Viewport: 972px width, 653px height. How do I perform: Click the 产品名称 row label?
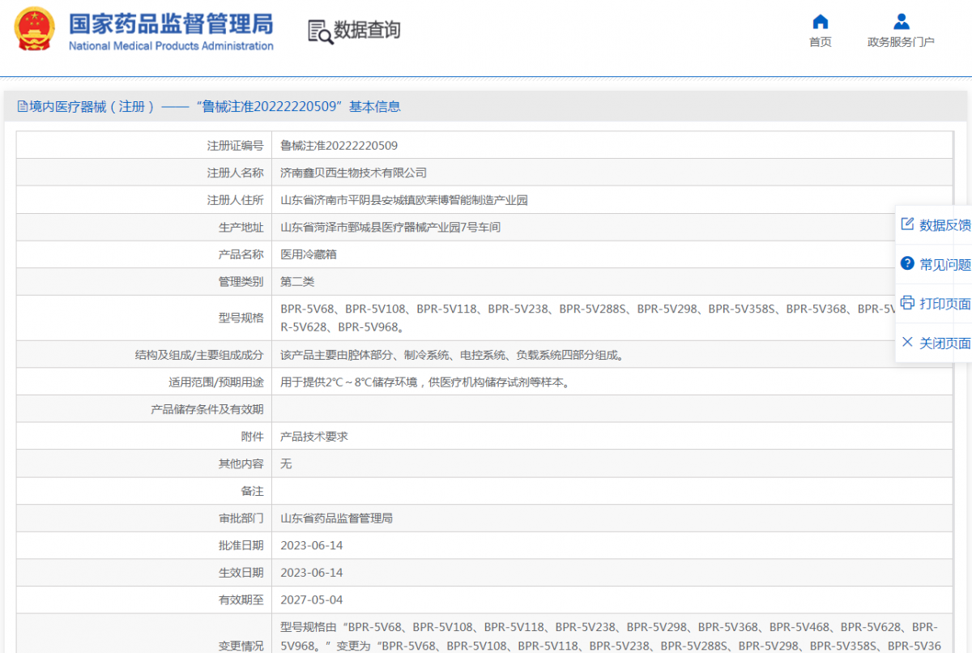pos(241,254)
